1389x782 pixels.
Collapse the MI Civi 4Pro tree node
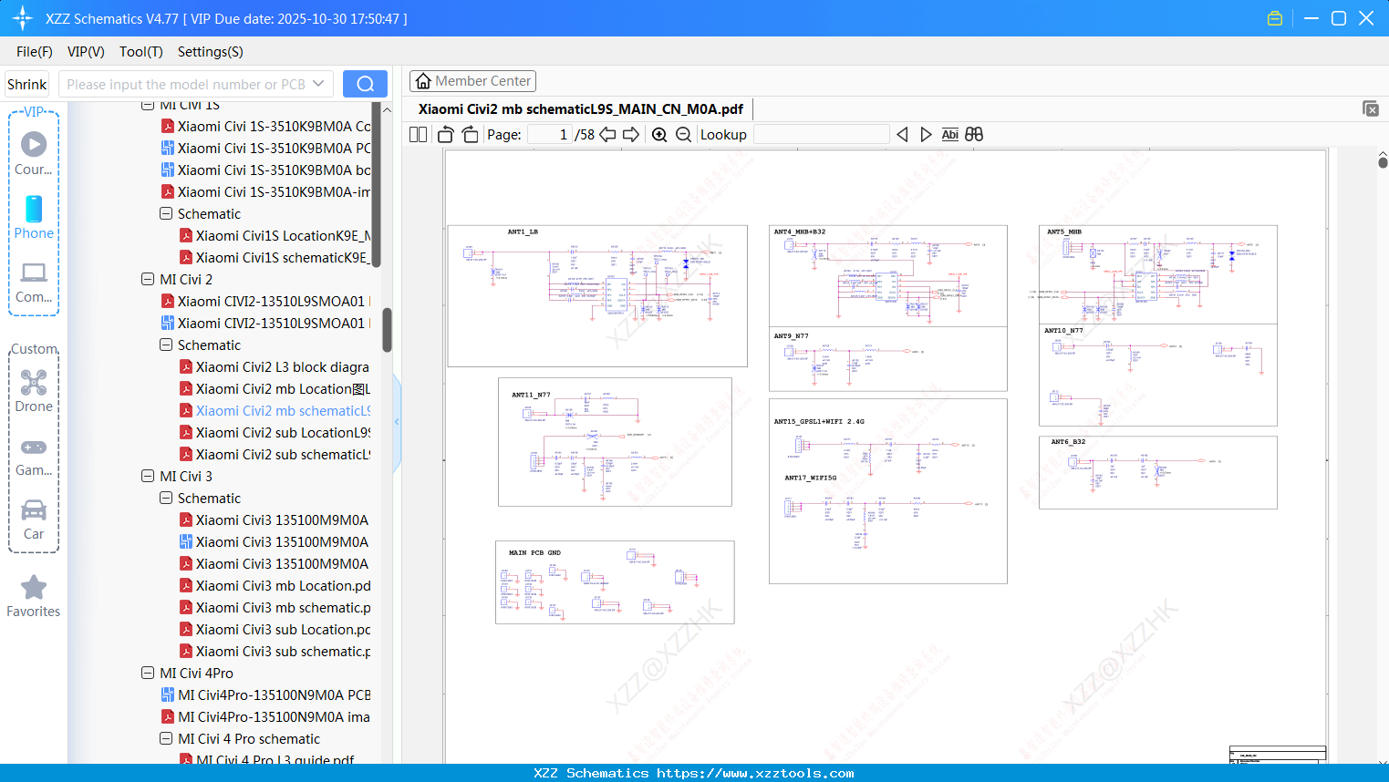[148, 673]
